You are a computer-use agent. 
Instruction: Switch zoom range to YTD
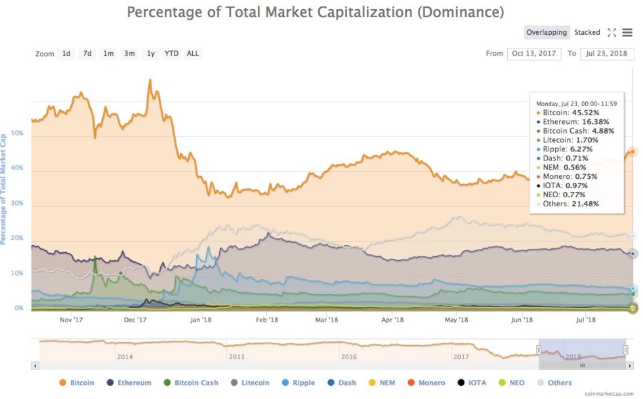(x=171, y=54)
